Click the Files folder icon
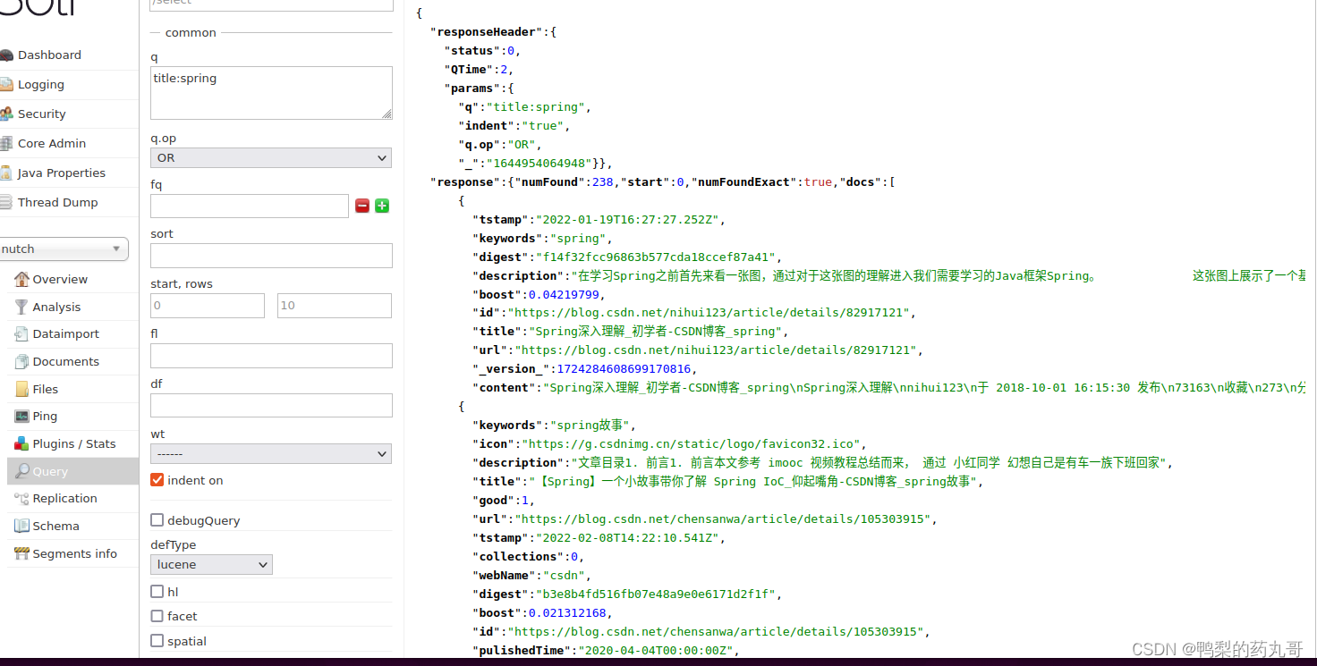The width and height of the screenshot is (1317, 666). (21, 389)
